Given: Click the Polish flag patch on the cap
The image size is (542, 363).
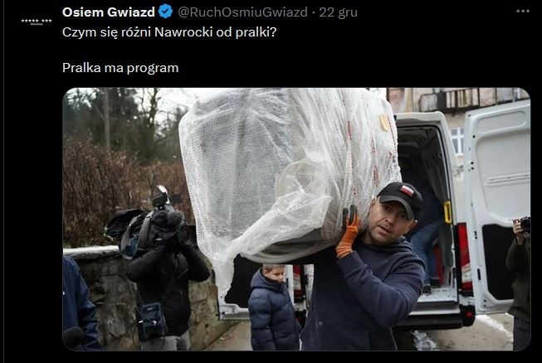Looking at the screenshot, I should pos(407,191).
